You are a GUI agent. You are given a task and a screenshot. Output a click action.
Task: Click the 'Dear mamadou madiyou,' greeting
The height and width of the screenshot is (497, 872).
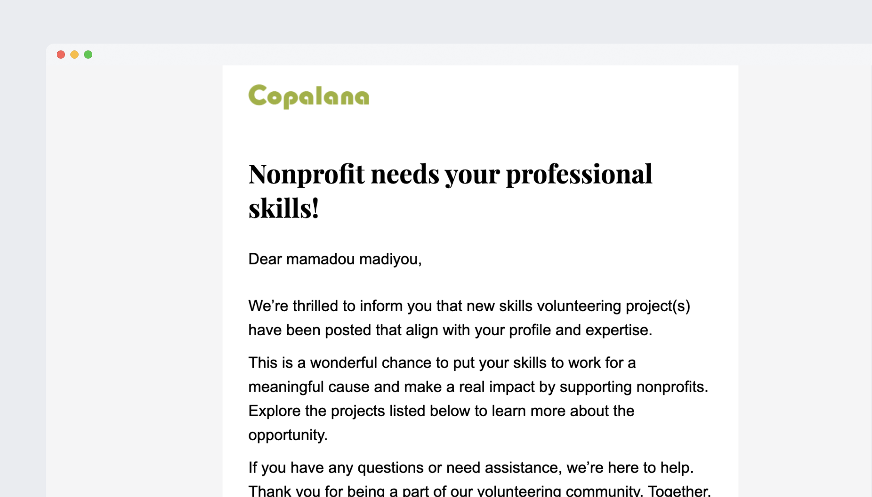[x=335, y=259]
